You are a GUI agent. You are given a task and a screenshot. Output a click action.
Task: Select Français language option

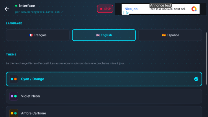pyautogui.click(x=38, y=35)
